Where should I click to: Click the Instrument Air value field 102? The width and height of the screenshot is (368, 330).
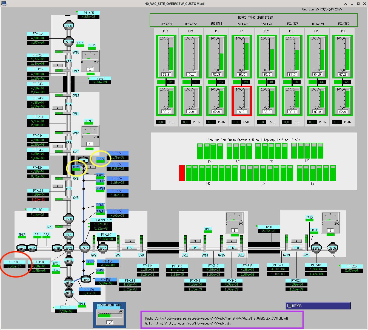pos(110,323)
